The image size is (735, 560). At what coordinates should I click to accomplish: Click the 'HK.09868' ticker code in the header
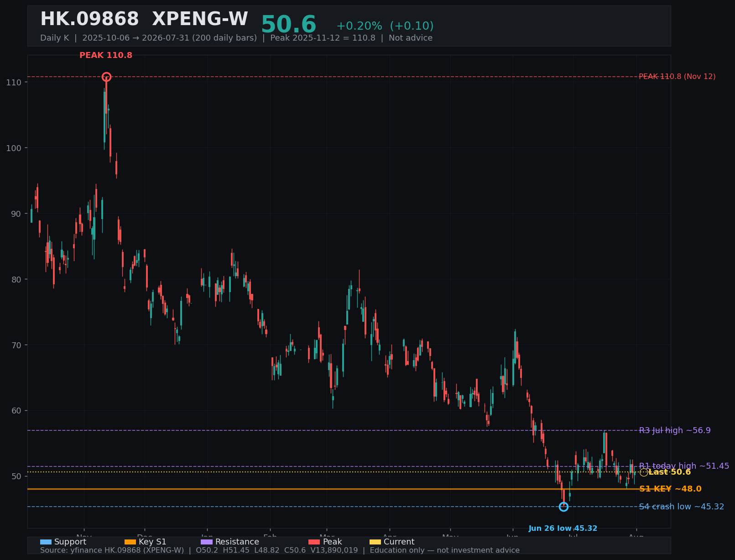coord(89,19)
